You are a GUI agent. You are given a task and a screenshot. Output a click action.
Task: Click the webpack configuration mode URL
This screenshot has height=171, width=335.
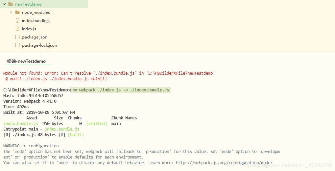[x=224, y=162]
